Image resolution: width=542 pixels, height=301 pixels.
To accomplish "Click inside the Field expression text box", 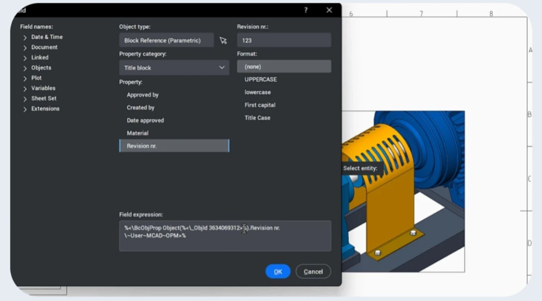I will (225, 236).
